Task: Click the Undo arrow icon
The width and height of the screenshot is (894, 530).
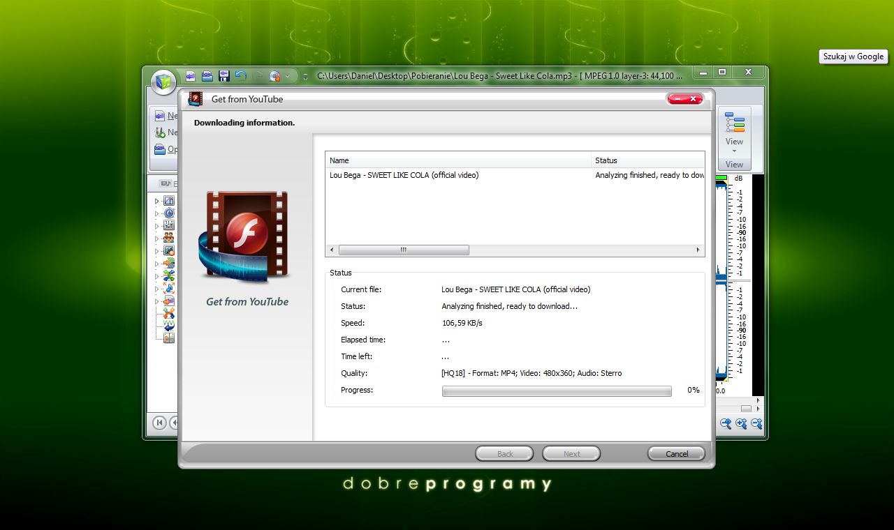Action: (241, 75)
